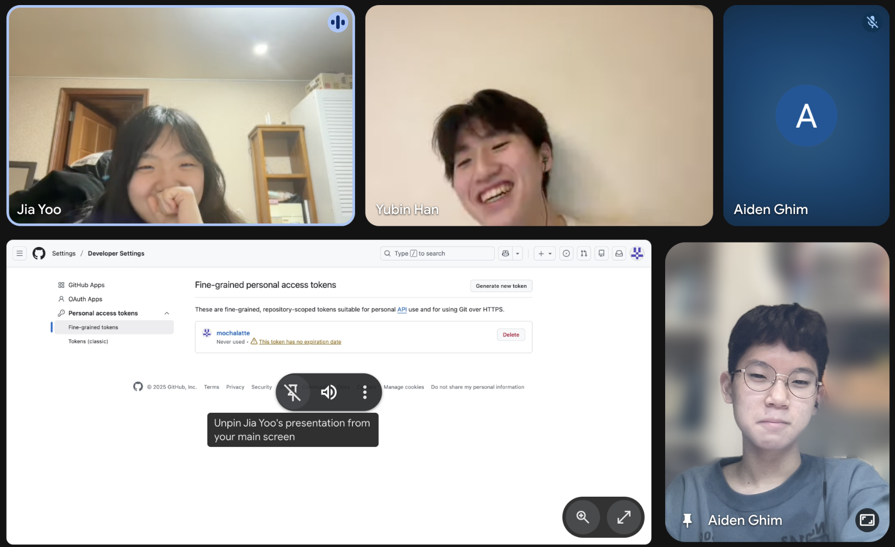Screen dimensions: 895x547
Task: Open the Create new plus dropdown
Action: [545, 253]
